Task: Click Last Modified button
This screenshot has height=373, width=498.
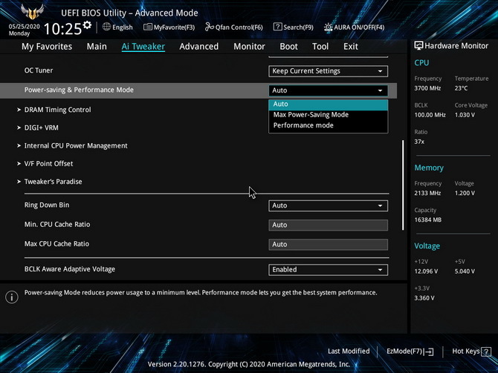Action: [349, 351]
